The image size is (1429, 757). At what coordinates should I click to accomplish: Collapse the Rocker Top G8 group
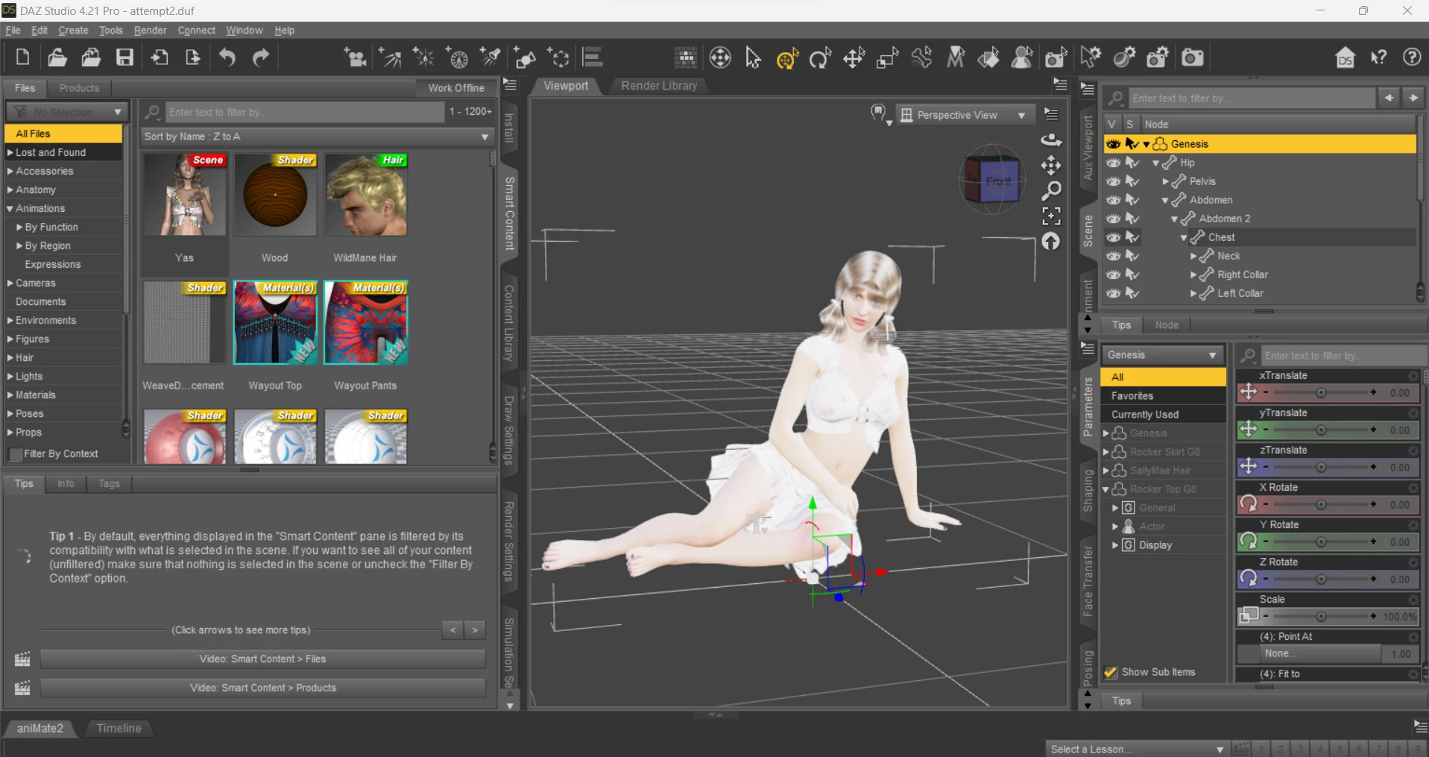(1106, 489)
